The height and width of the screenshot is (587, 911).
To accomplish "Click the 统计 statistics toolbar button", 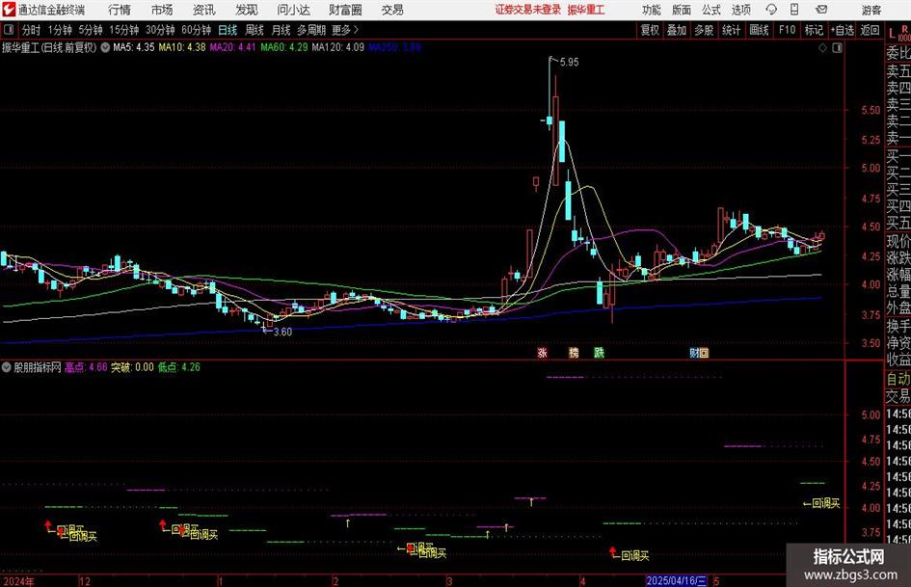I will tap(731, 30).
